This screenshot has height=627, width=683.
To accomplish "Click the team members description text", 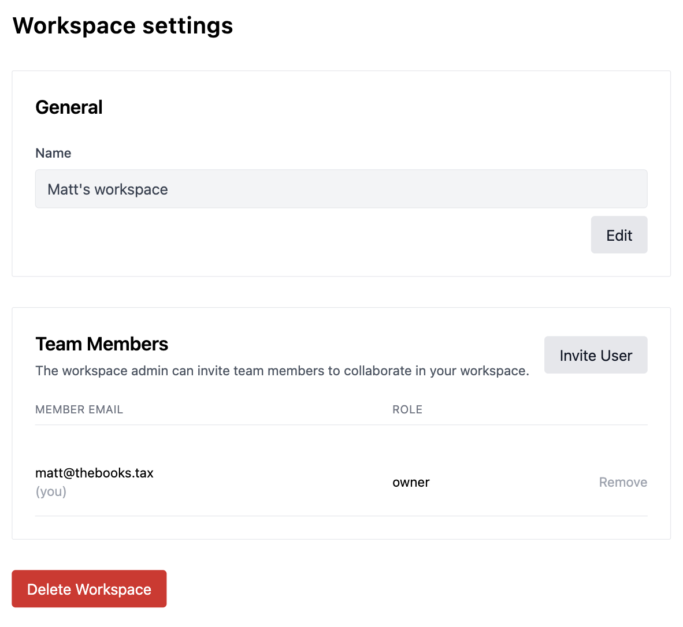I will pos(282,371).
